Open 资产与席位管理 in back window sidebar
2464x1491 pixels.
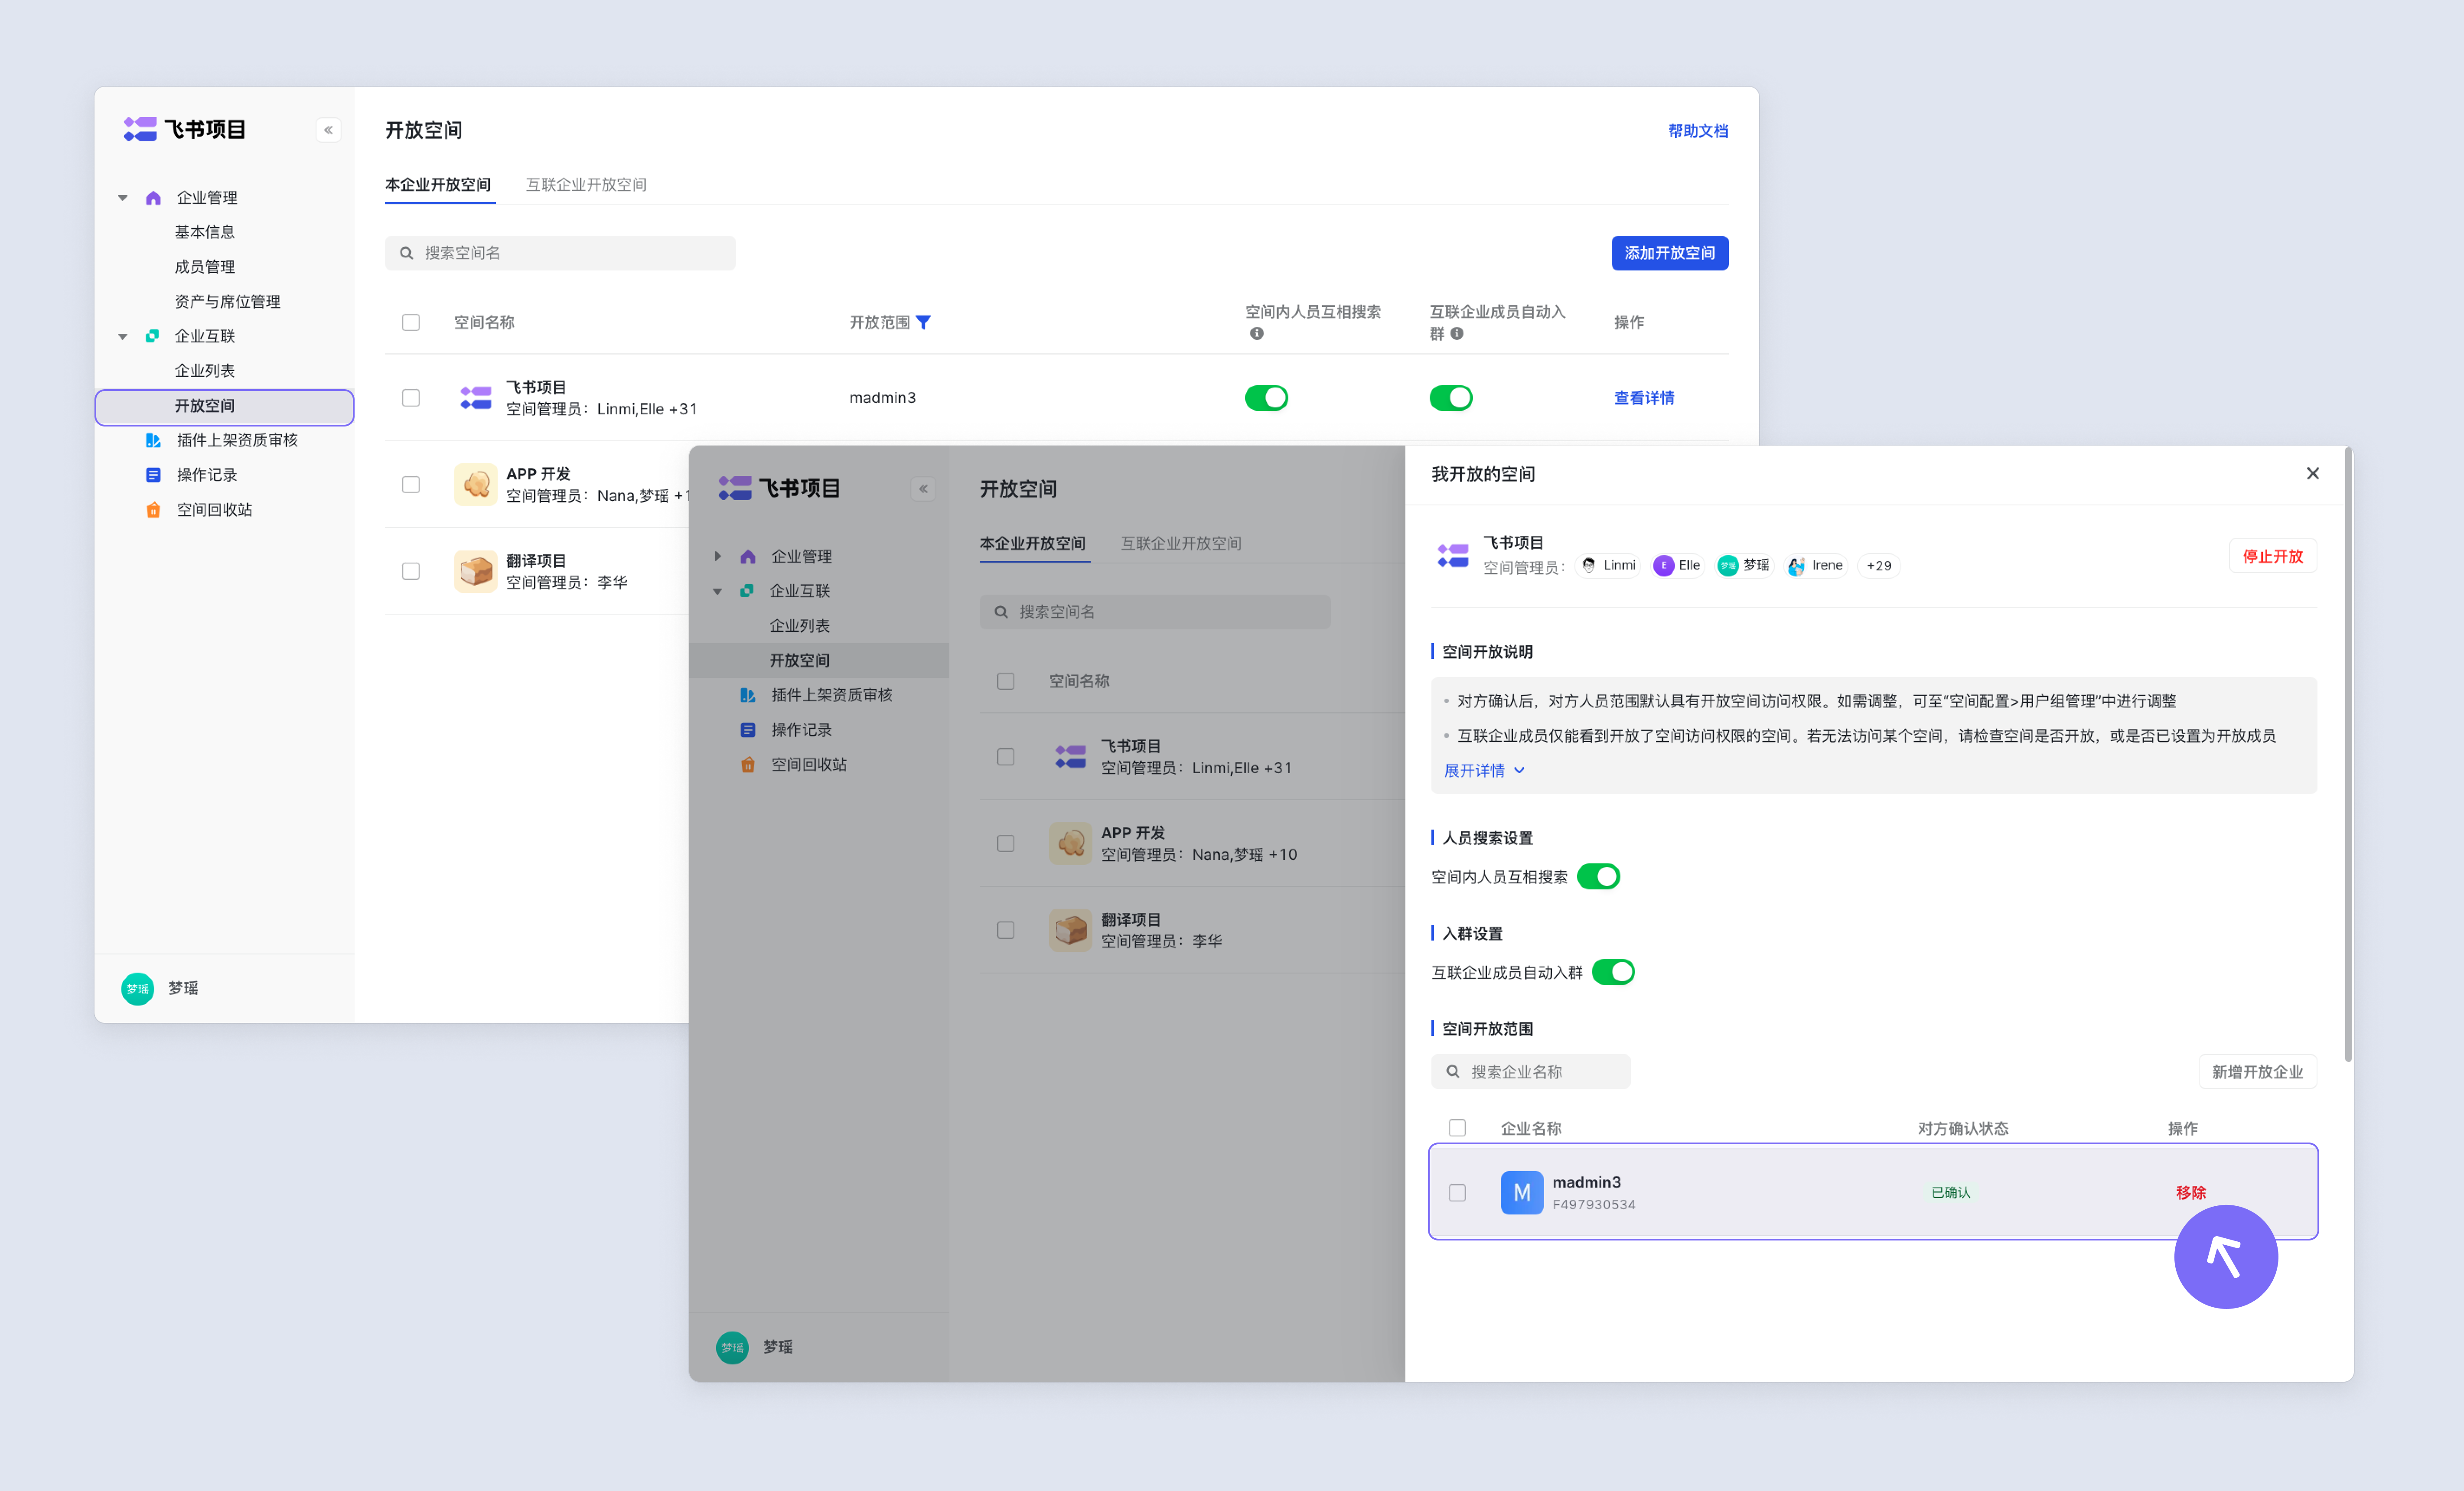tap(228, 302)
